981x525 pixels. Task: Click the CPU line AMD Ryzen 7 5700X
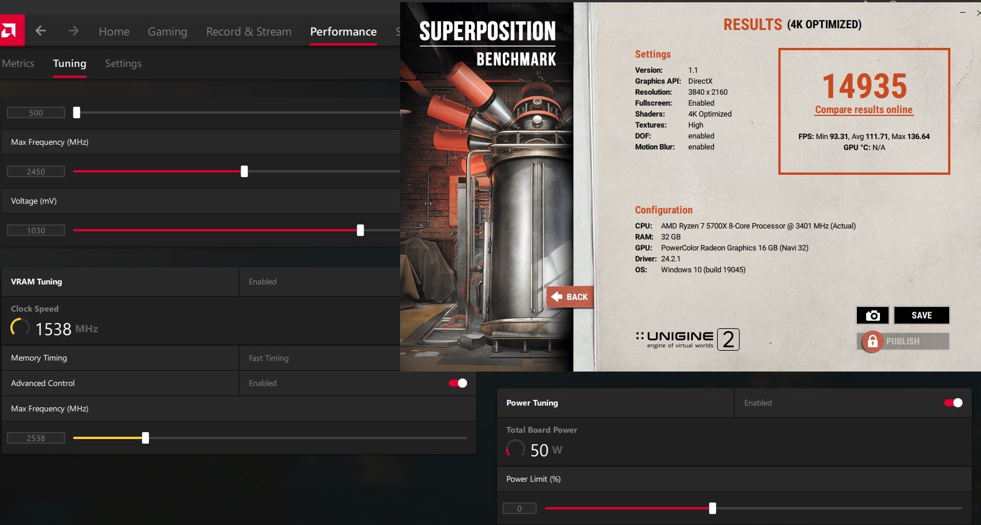[758, 226]
